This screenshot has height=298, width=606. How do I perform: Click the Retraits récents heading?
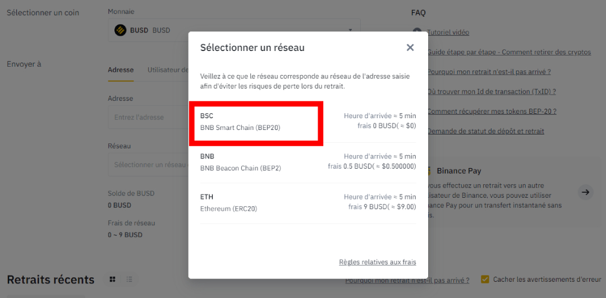pos(50,280)
